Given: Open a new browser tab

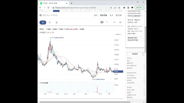Looking at the screenshot, I should coord(72,3).
